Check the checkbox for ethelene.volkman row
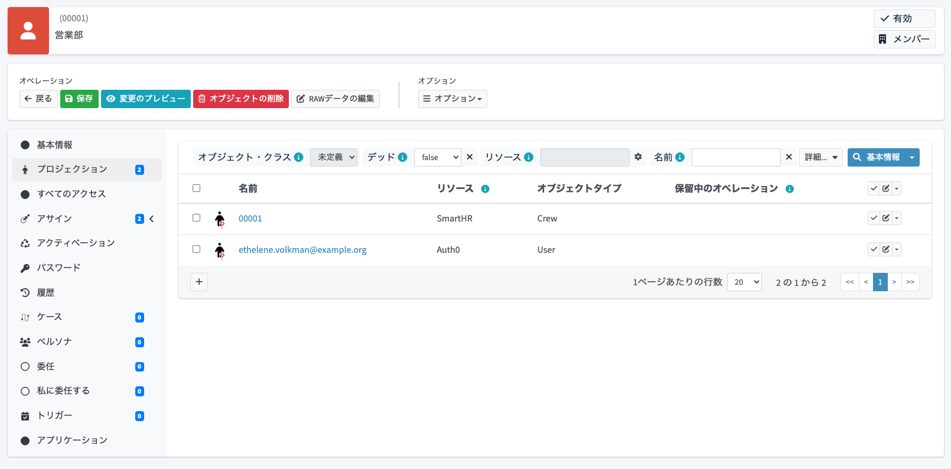951x469 pixels. click(x=197, y=249)
